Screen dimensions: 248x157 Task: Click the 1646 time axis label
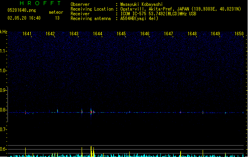click(145, 34)
